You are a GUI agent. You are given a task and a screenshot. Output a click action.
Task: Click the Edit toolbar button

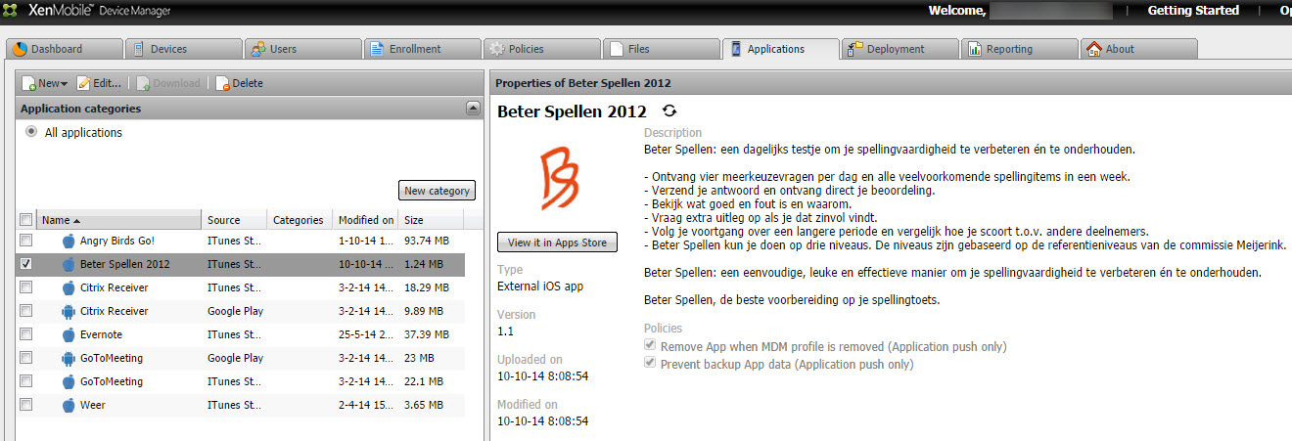point(101,83)
